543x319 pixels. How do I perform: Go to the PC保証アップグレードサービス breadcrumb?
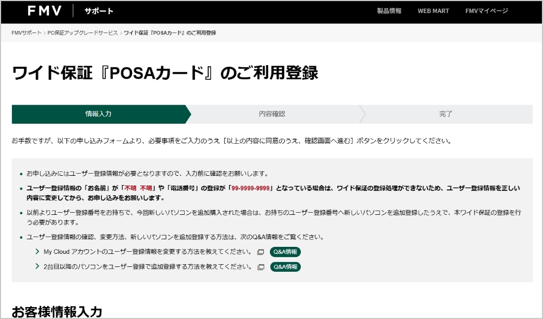(x=83, y=33)
